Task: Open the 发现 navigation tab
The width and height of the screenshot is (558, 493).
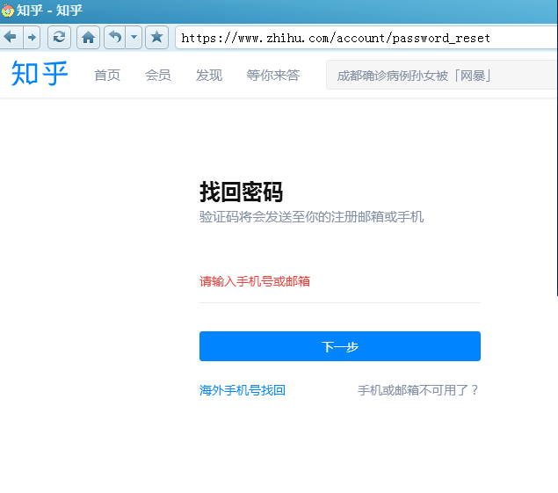Action: [209, 75]
